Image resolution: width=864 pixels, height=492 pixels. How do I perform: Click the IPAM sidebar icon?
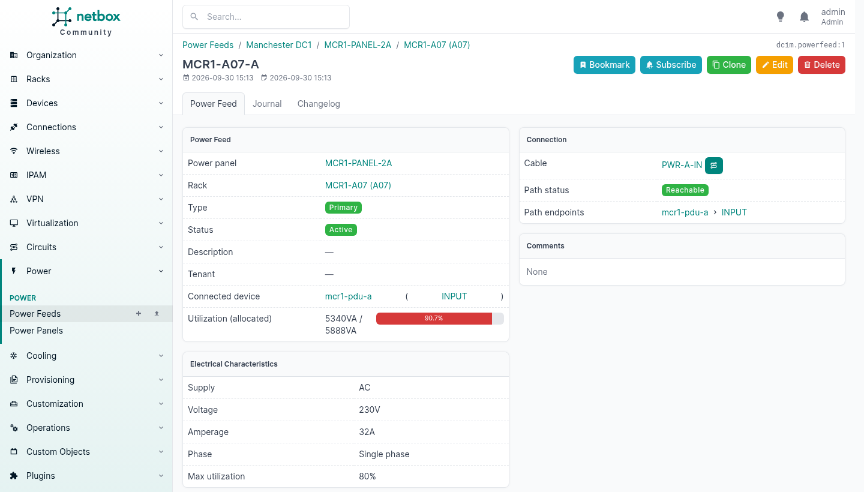tap(14, 175)
